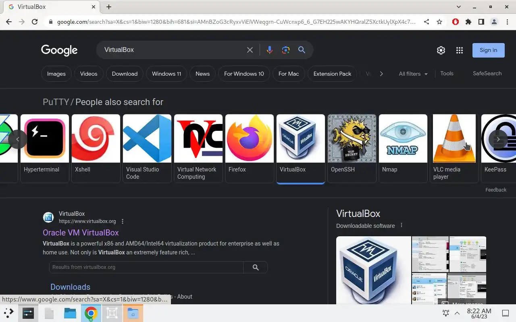516x322 pixels.
Task: Select the OpenSSH carousel card
Action: click(352, 149)
